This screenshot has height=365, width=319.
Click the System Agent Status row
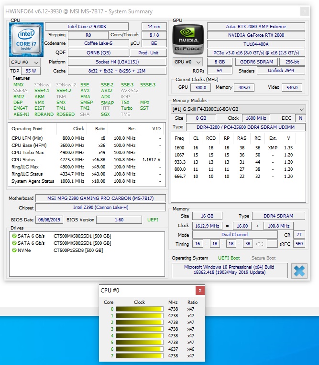coord(86,181)
